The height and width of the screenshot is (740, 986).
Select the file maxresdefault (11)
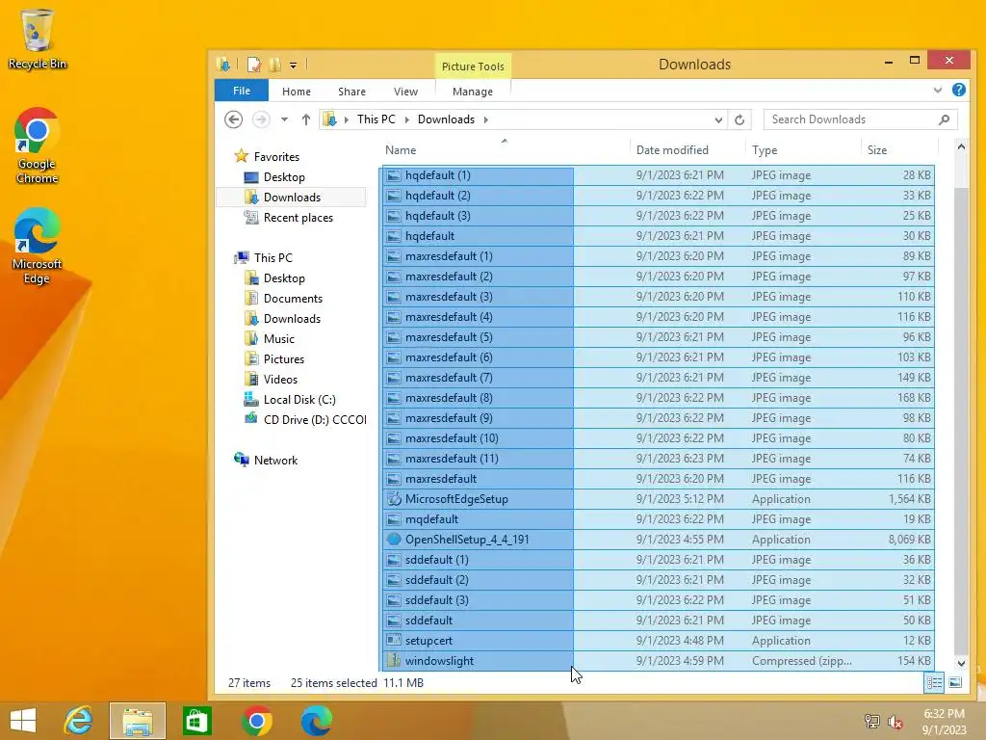pos(657,458)
